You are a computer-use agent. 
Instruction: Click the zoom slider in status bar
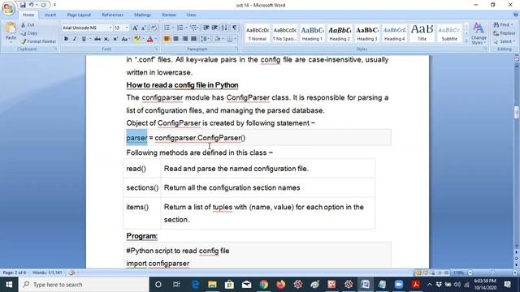[x=493, y=273]
